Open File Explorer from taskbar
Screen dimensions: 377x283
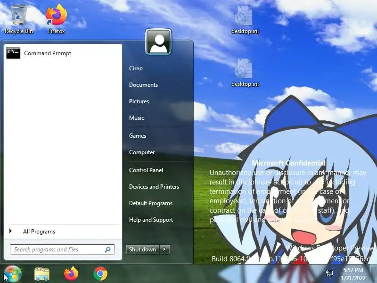tap(42, 274)
